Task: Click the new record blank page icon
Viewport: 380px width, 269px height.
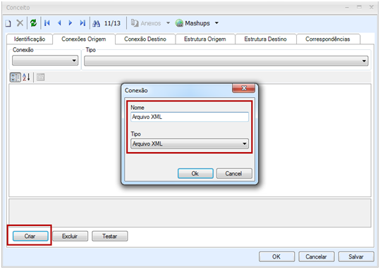Action: pos(8,23)
